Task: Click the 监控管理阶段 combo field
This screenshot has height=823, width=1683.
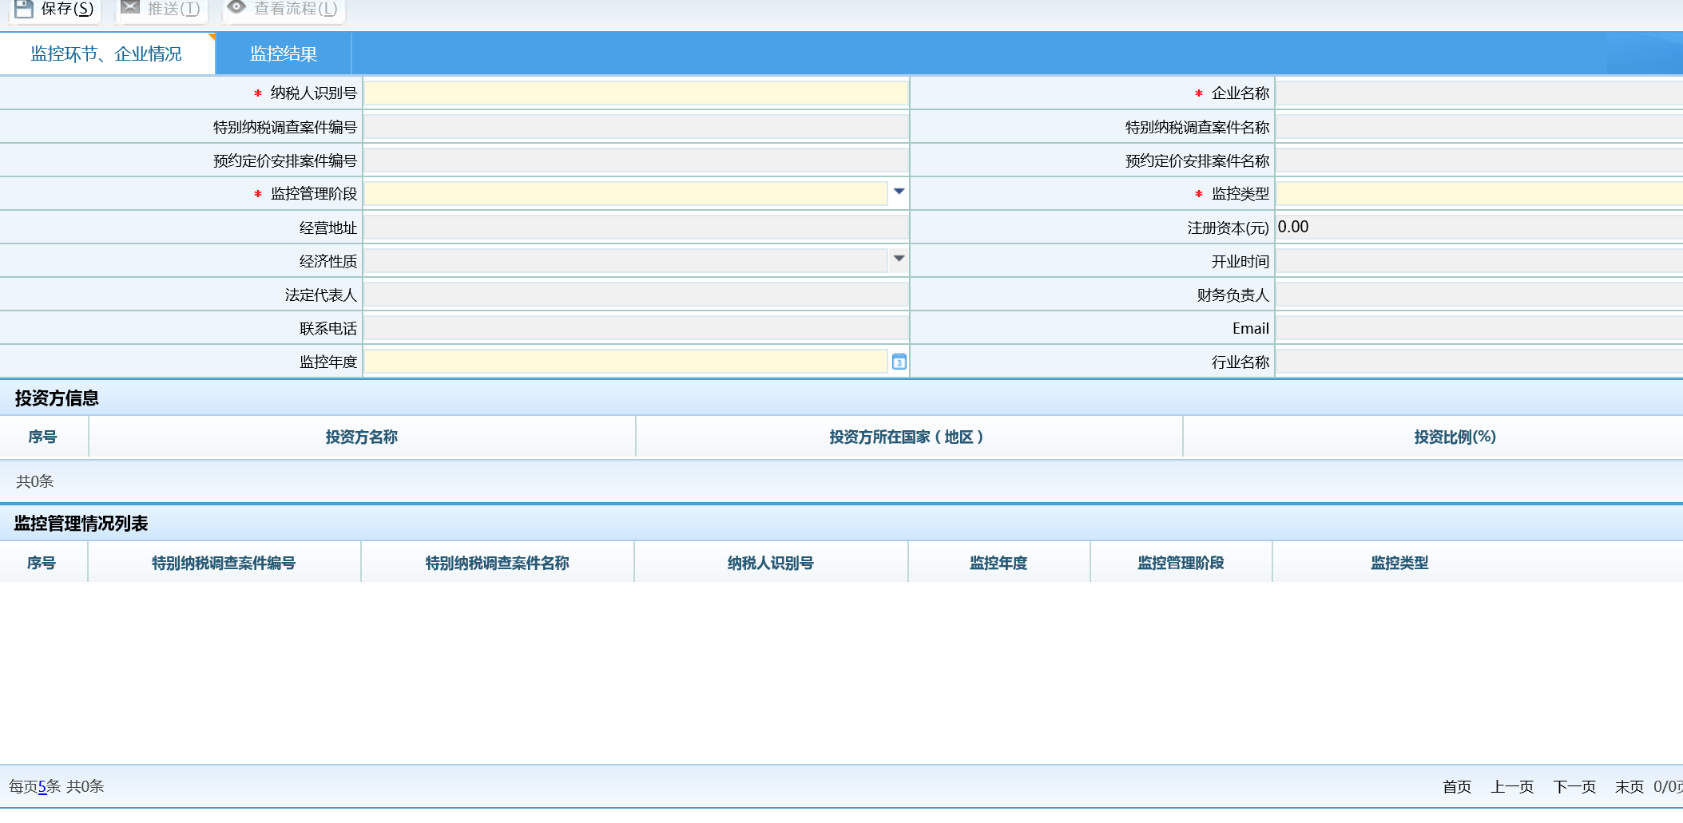Action: coord(626,194)
